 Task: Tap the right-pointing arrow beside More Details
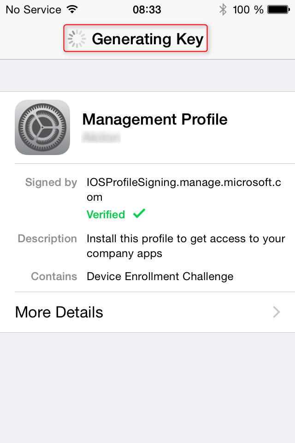click(x=276, y=312)
